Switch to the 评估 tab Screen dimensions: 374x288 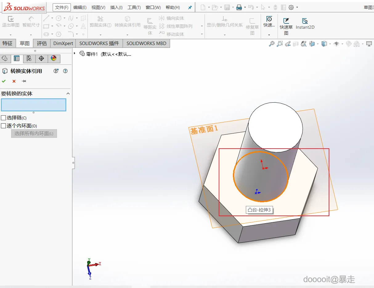coord(42,43)
